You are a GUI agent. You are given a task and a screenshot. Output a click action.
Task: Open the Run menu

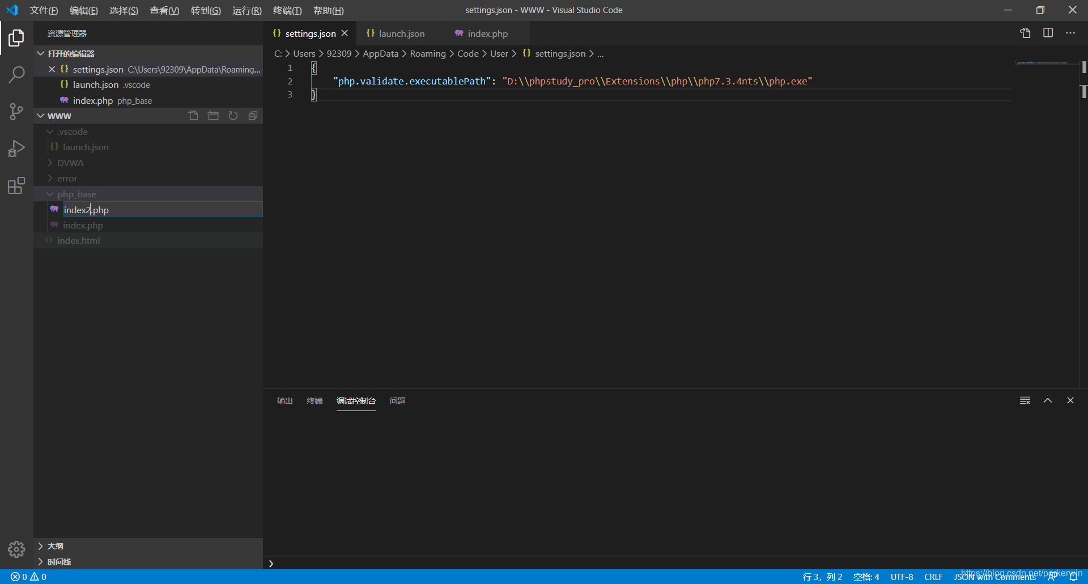(x=247, y=10)
